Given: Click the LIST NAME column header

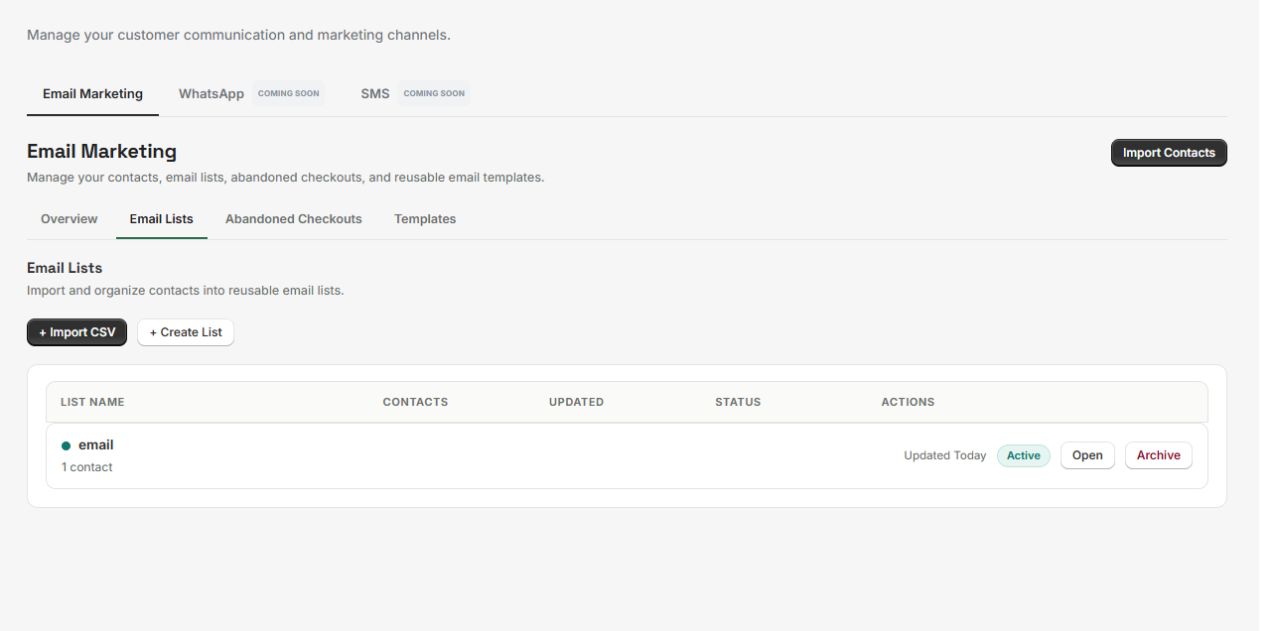Looking at the screenshot, I should click(92, 402).
